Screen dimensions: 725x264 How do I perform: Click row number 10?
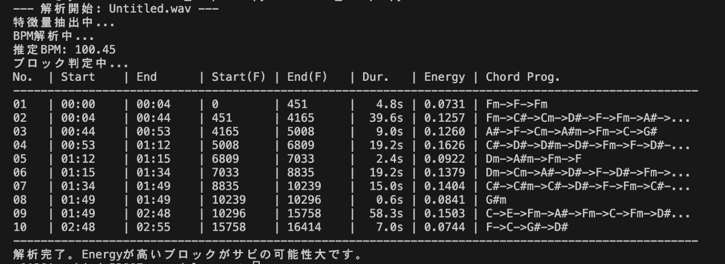[x=19, y=226]
